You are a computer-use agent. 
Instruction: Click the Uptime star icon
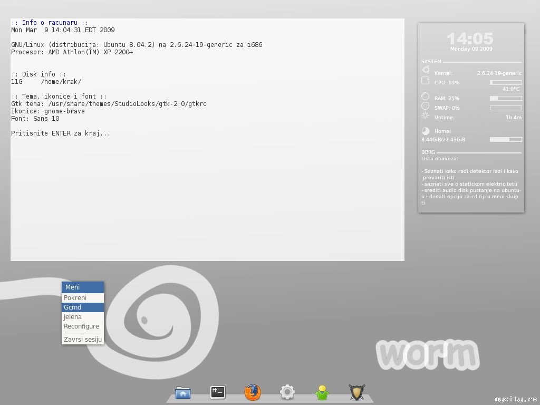click(x=426, y=115)
